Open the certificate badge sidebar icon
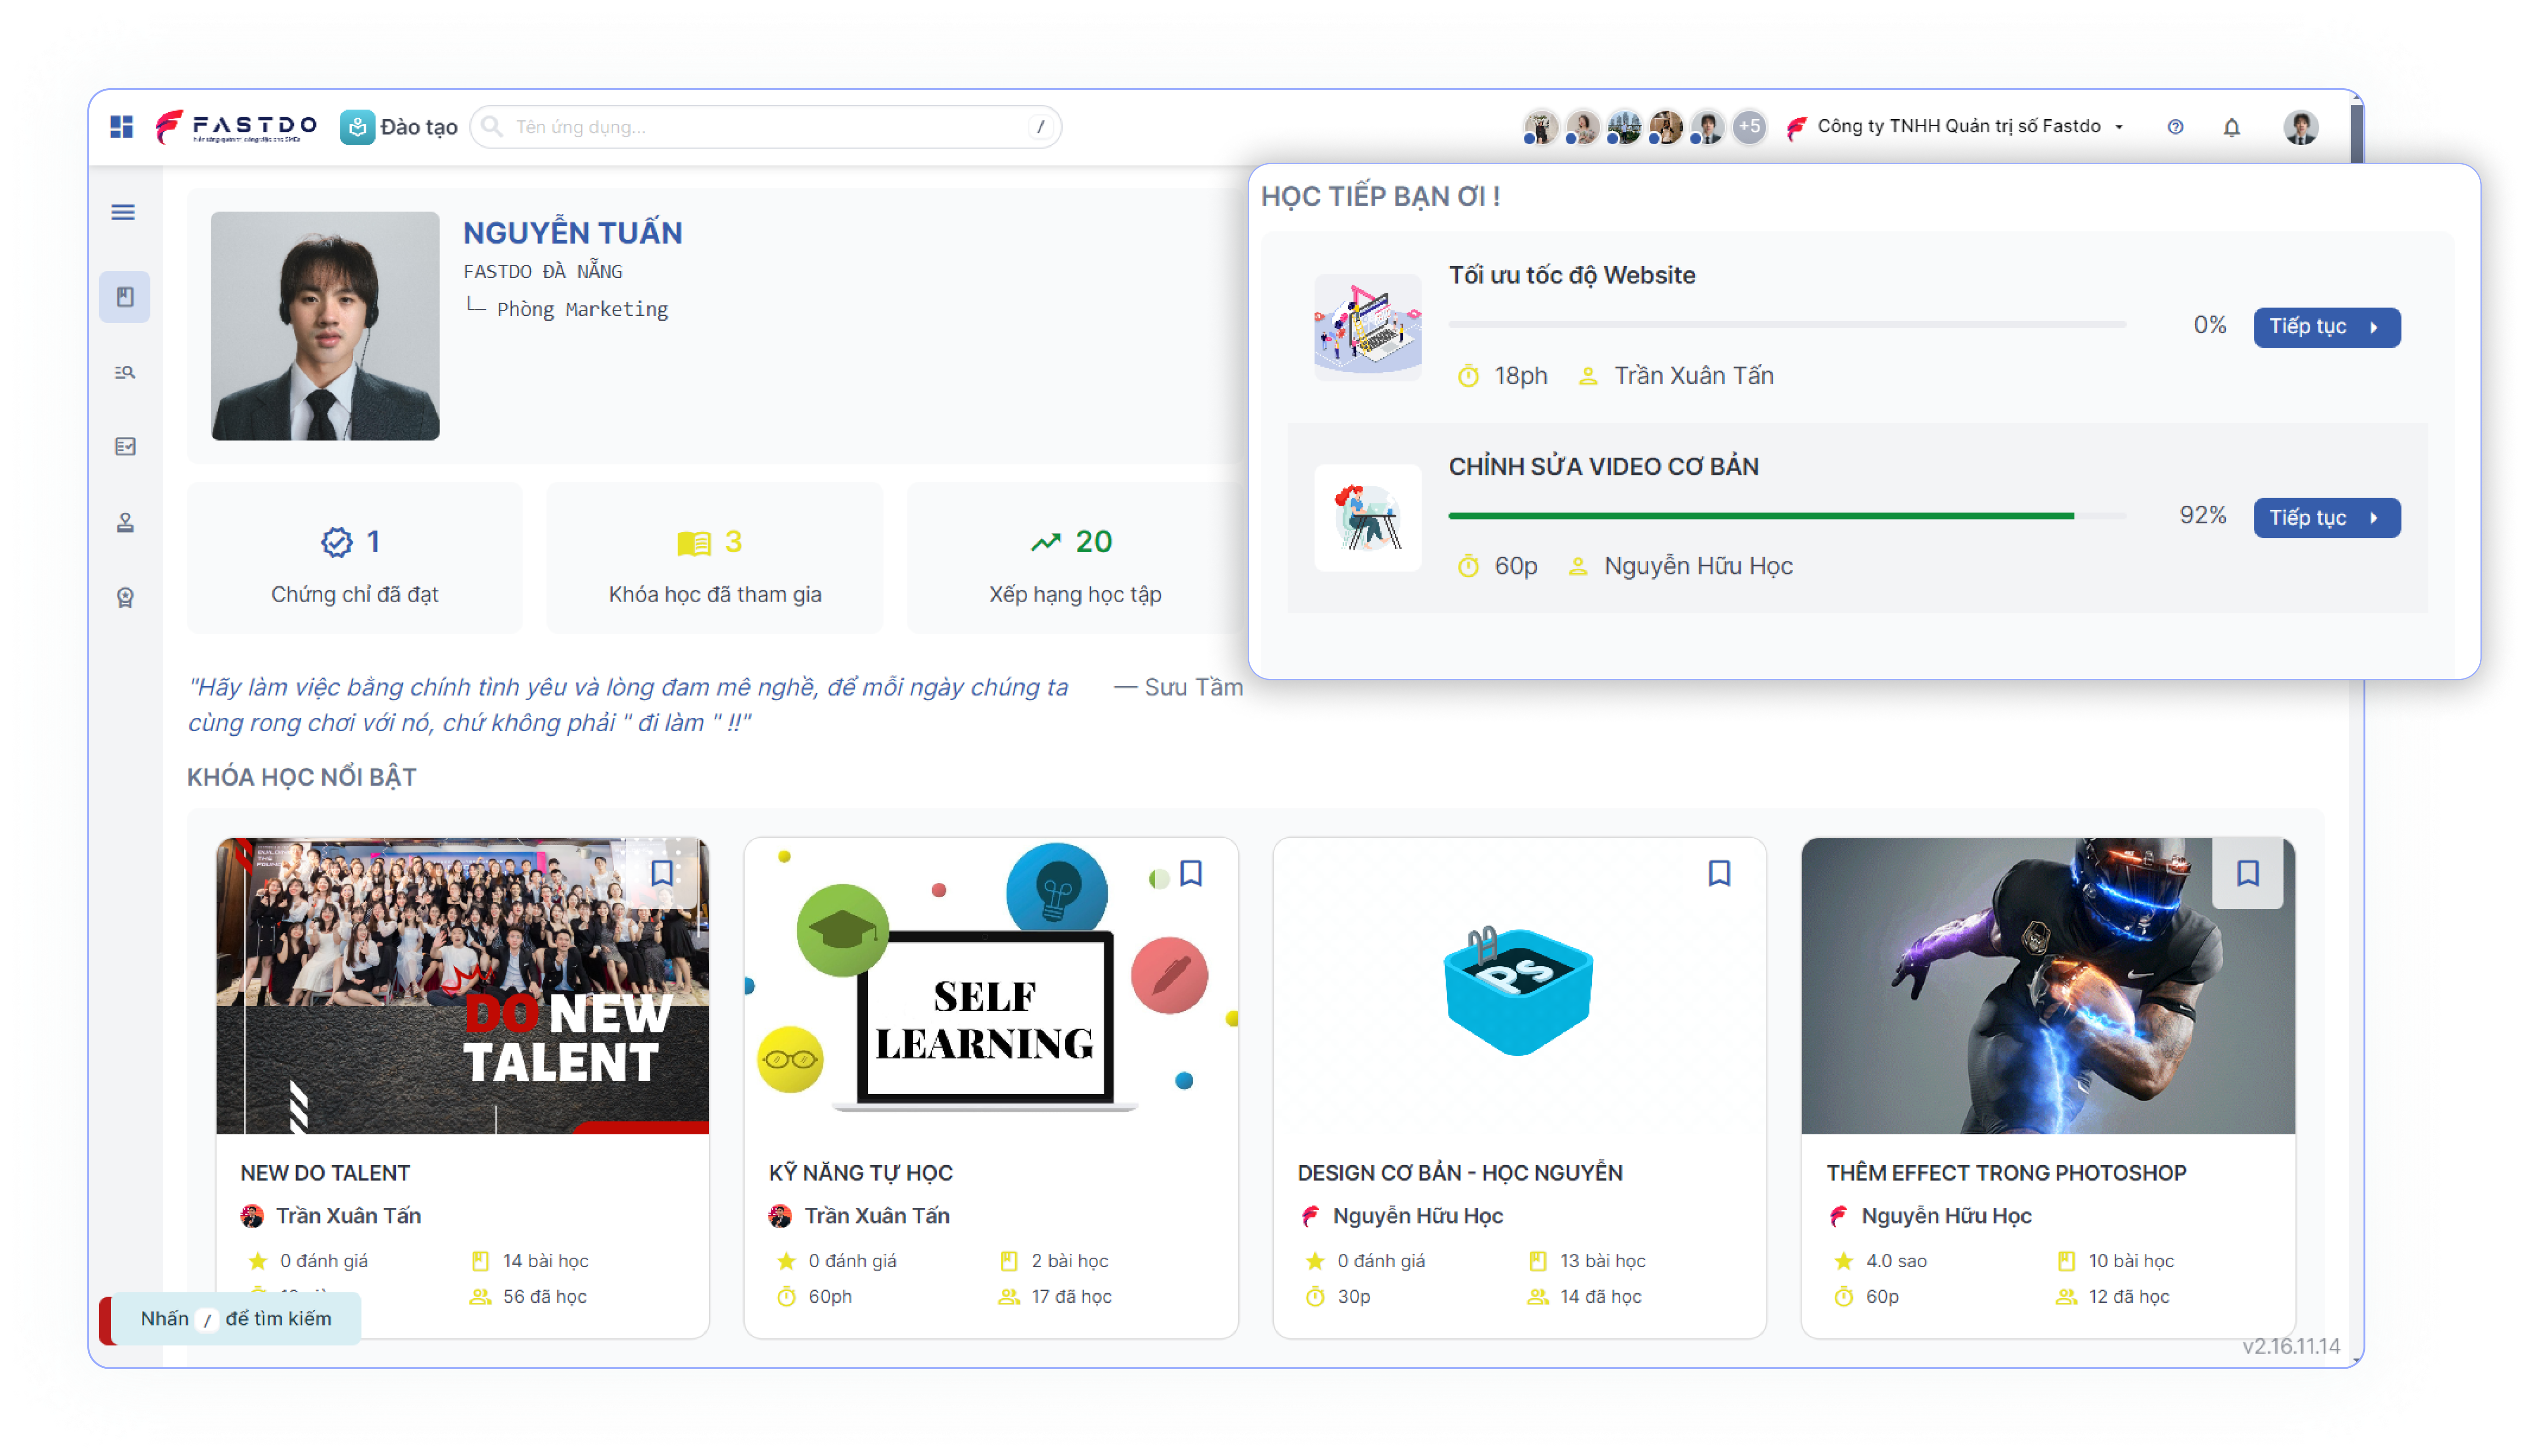 124,598
